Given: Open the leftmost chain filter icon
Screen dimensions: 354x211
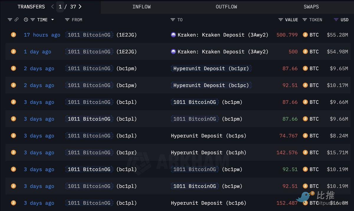Looking at the screenshot, I should 10,20.
